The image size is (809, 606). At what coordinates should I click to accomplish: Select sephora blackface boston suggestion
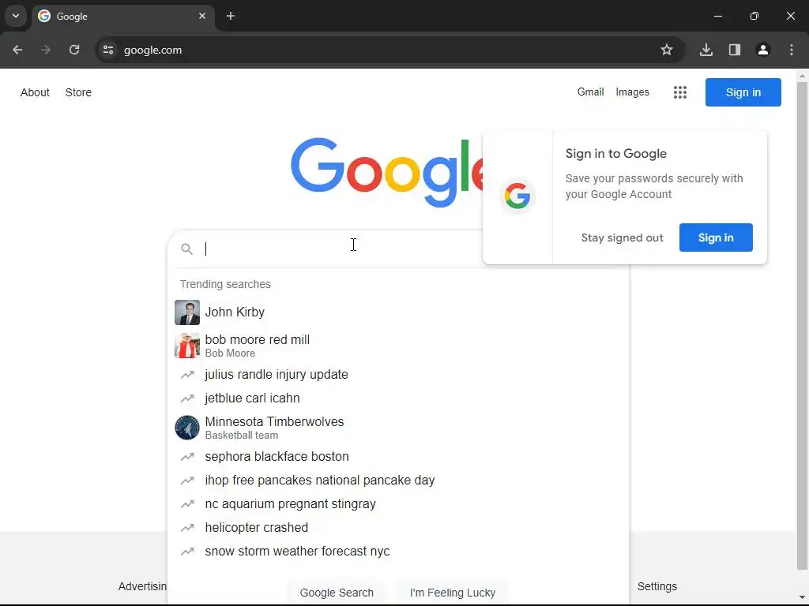point(398,457)
